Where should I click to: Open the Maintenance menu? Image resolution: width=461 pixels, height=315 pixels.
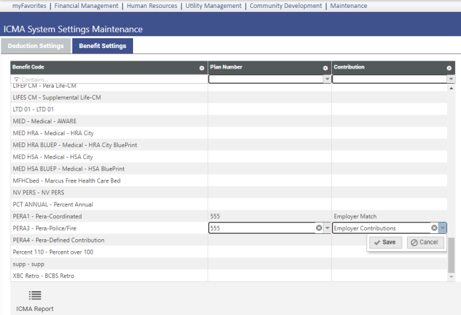coord(348,5)
